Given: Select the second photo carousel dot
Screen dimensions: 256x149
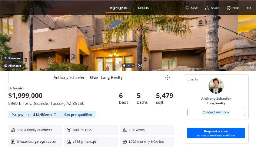Looking at the screenshot, I should tap(129, 66).
